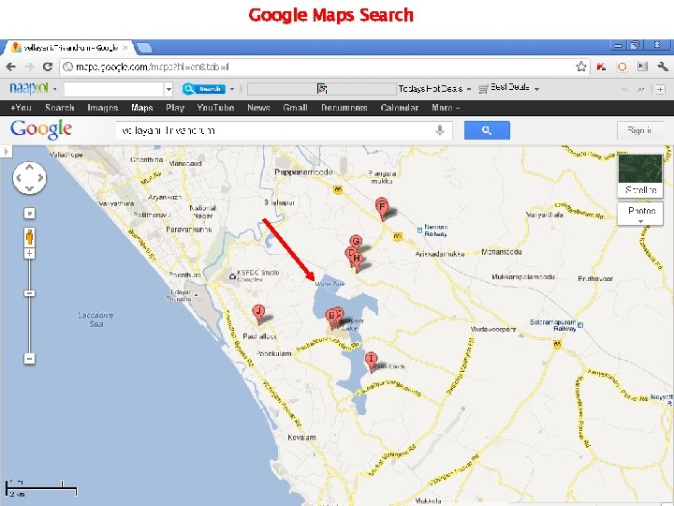Click the Best Deals cart icon
This screenshot has height=506, width=674.
tap(483, 89)
